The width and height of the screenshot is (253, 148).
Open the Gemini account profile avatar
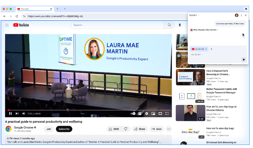tap(237, 15)
